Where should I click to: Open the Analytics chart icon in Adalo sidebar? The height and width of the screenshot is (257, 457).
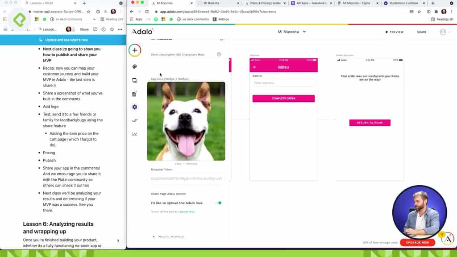pos(135,133)
